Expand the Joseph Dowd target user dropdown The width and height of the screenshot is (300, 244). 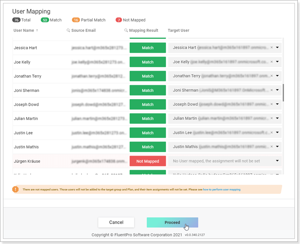tap(277, 104)
